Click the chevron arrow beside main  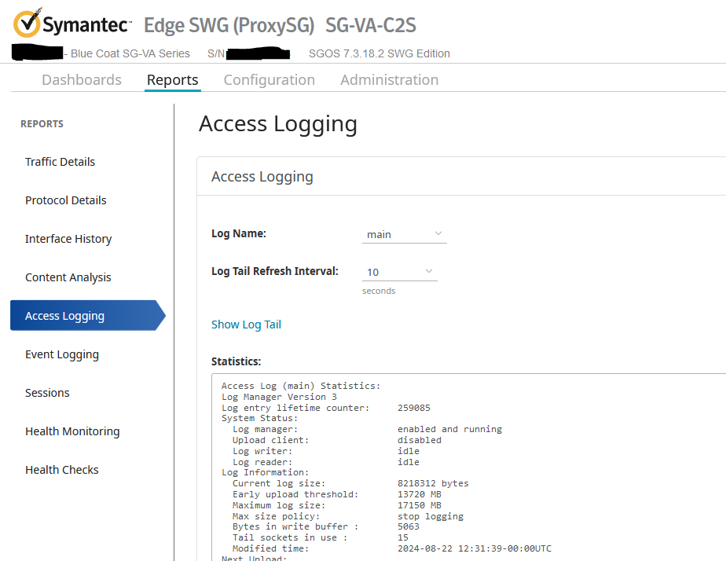point(438,233)
